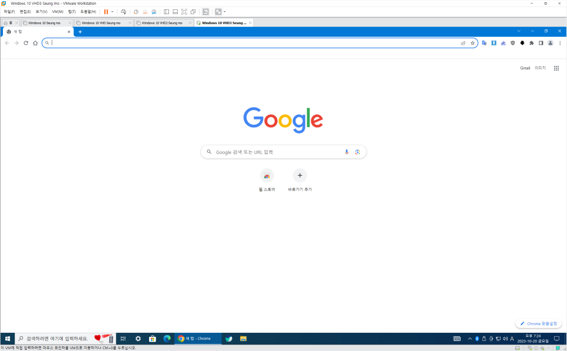The width and height of the screenshot is (567, 351).
Task: Open the Windows Start menu
Action: pyautogui.click(x=8, y=338)
